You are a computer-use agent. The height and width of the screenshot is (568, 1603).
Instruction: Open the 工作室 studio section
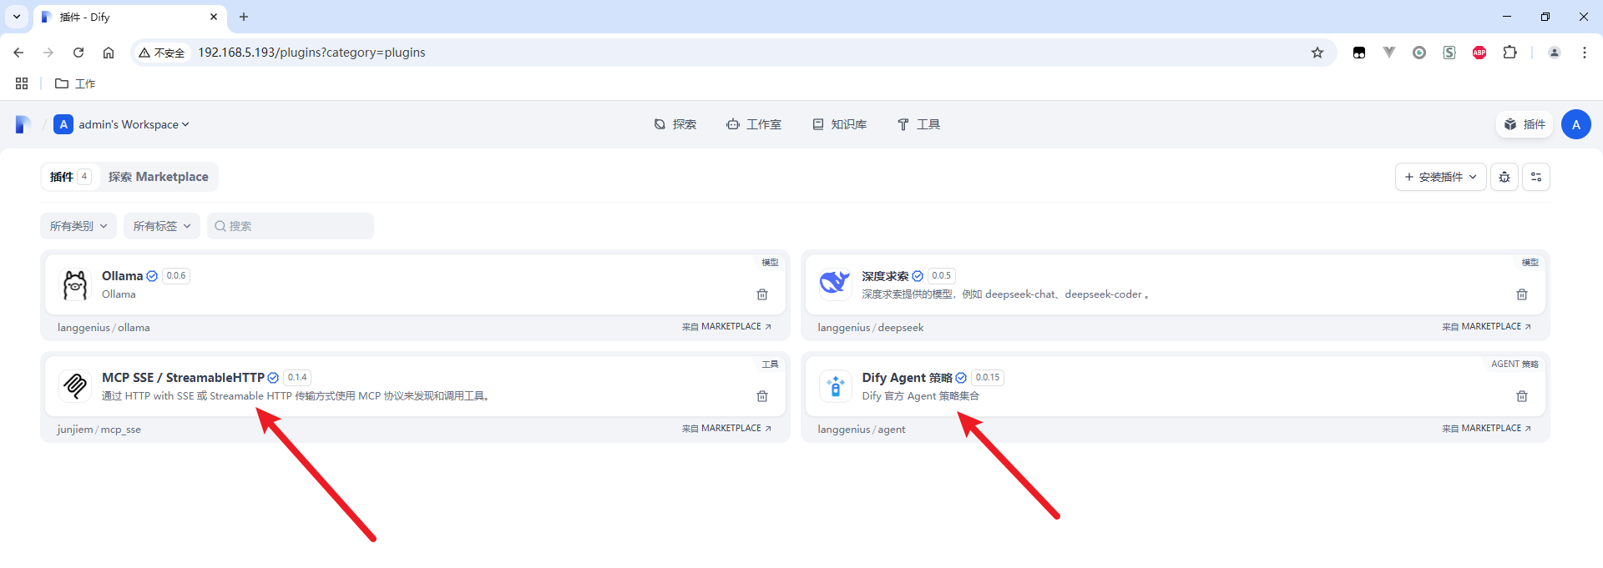tap(754, 124)
